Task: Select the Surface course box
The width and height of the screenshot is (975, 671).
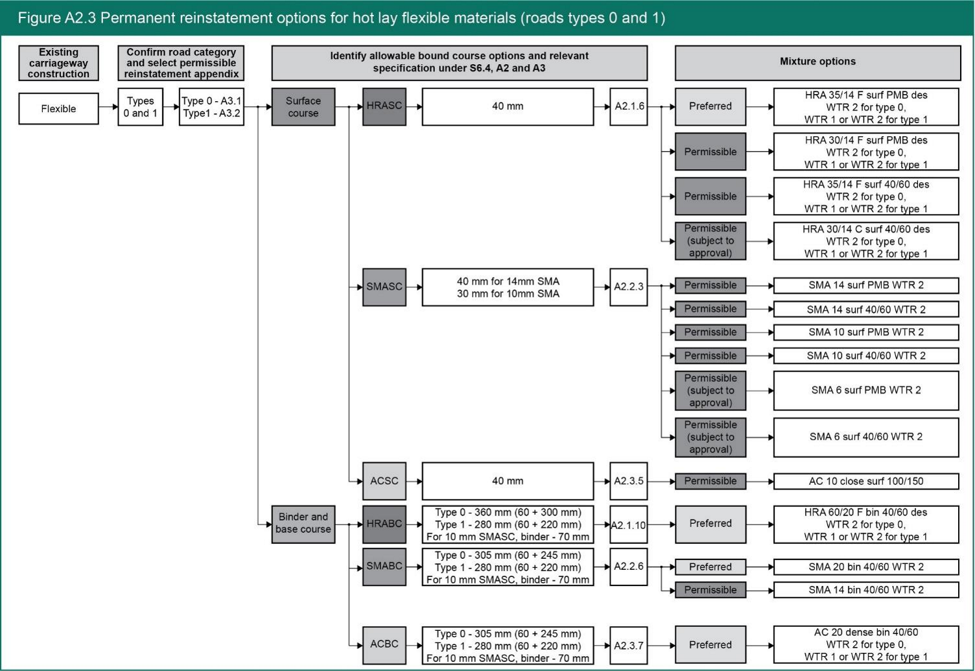Action: [x=303, y=107]
